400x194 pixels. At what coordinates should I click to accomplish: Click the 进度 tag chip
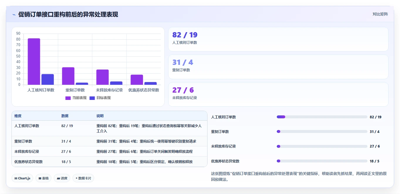click(x=62, y=178)
